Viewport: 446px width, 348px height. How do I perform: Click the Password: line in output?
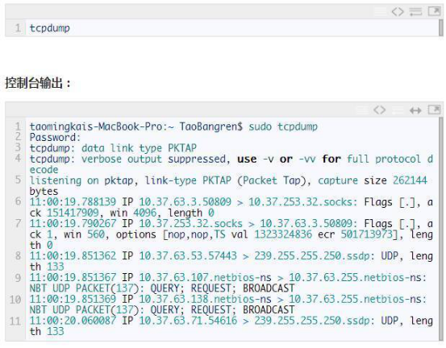[55, 138]
